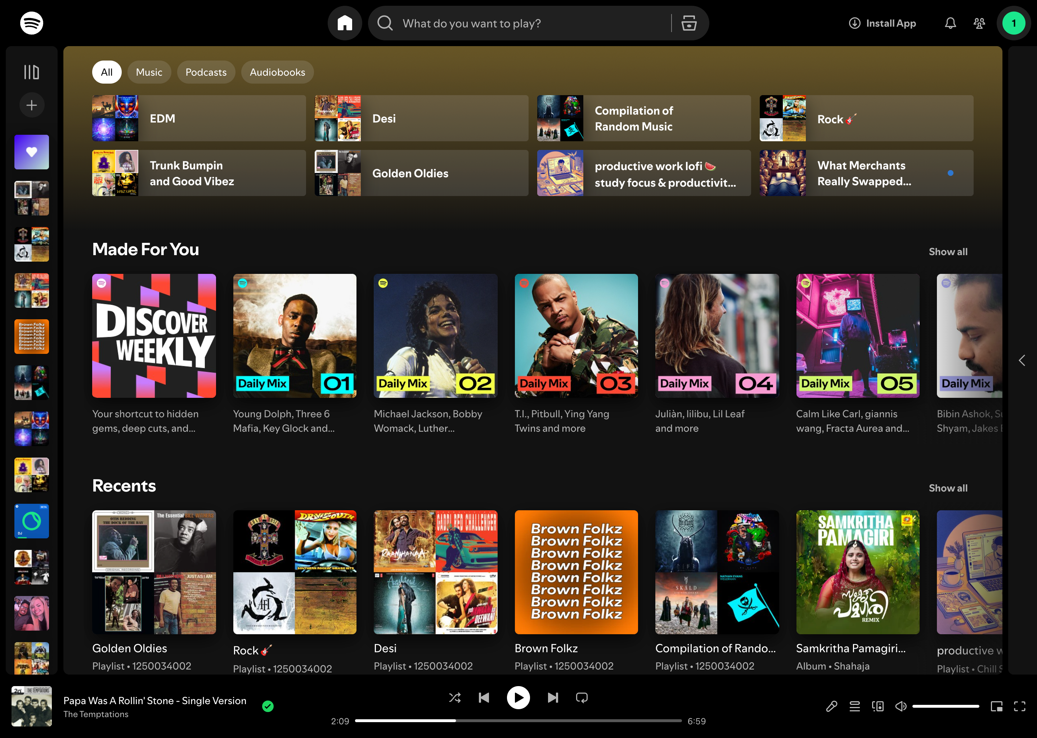The width and height of the screenshot is (1037, 738).
Task: Open the user profile avatar
Action: pyautogui.click(x=1013, y=23)
